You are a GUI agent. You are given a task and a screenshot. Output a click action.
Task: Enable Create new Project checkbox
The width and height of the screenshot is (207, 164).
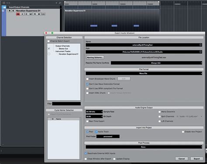(183, 132)
